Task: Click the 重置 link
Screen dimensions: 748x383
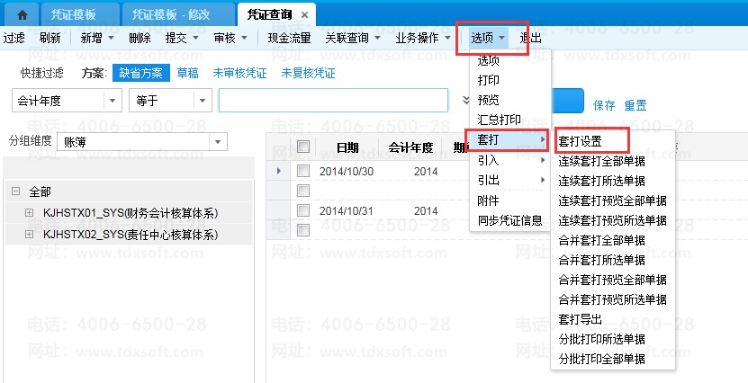Action: [635, 105]
